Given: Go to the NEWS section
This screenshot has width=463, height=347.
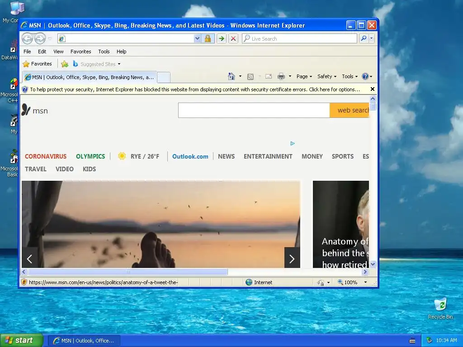Looking at the screenshot, I should (x=226, y=156).
